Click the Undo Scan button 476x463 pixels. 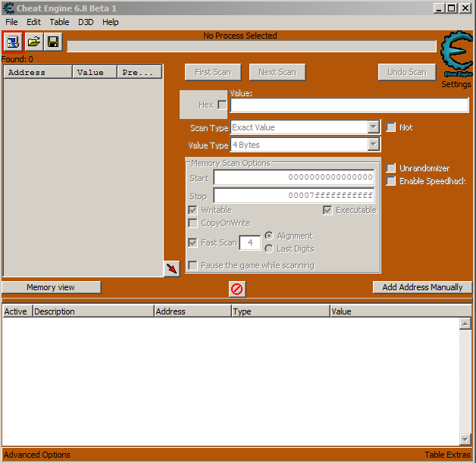click(x=407, y=72)
